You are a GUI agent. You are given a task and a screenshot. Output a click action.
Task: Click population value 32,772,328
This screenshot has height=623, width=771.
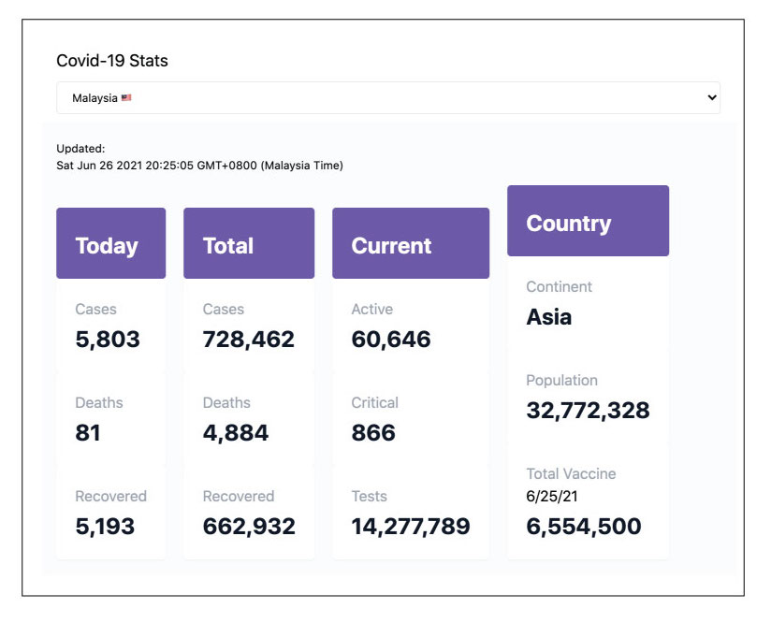click(x=588, y=410)
